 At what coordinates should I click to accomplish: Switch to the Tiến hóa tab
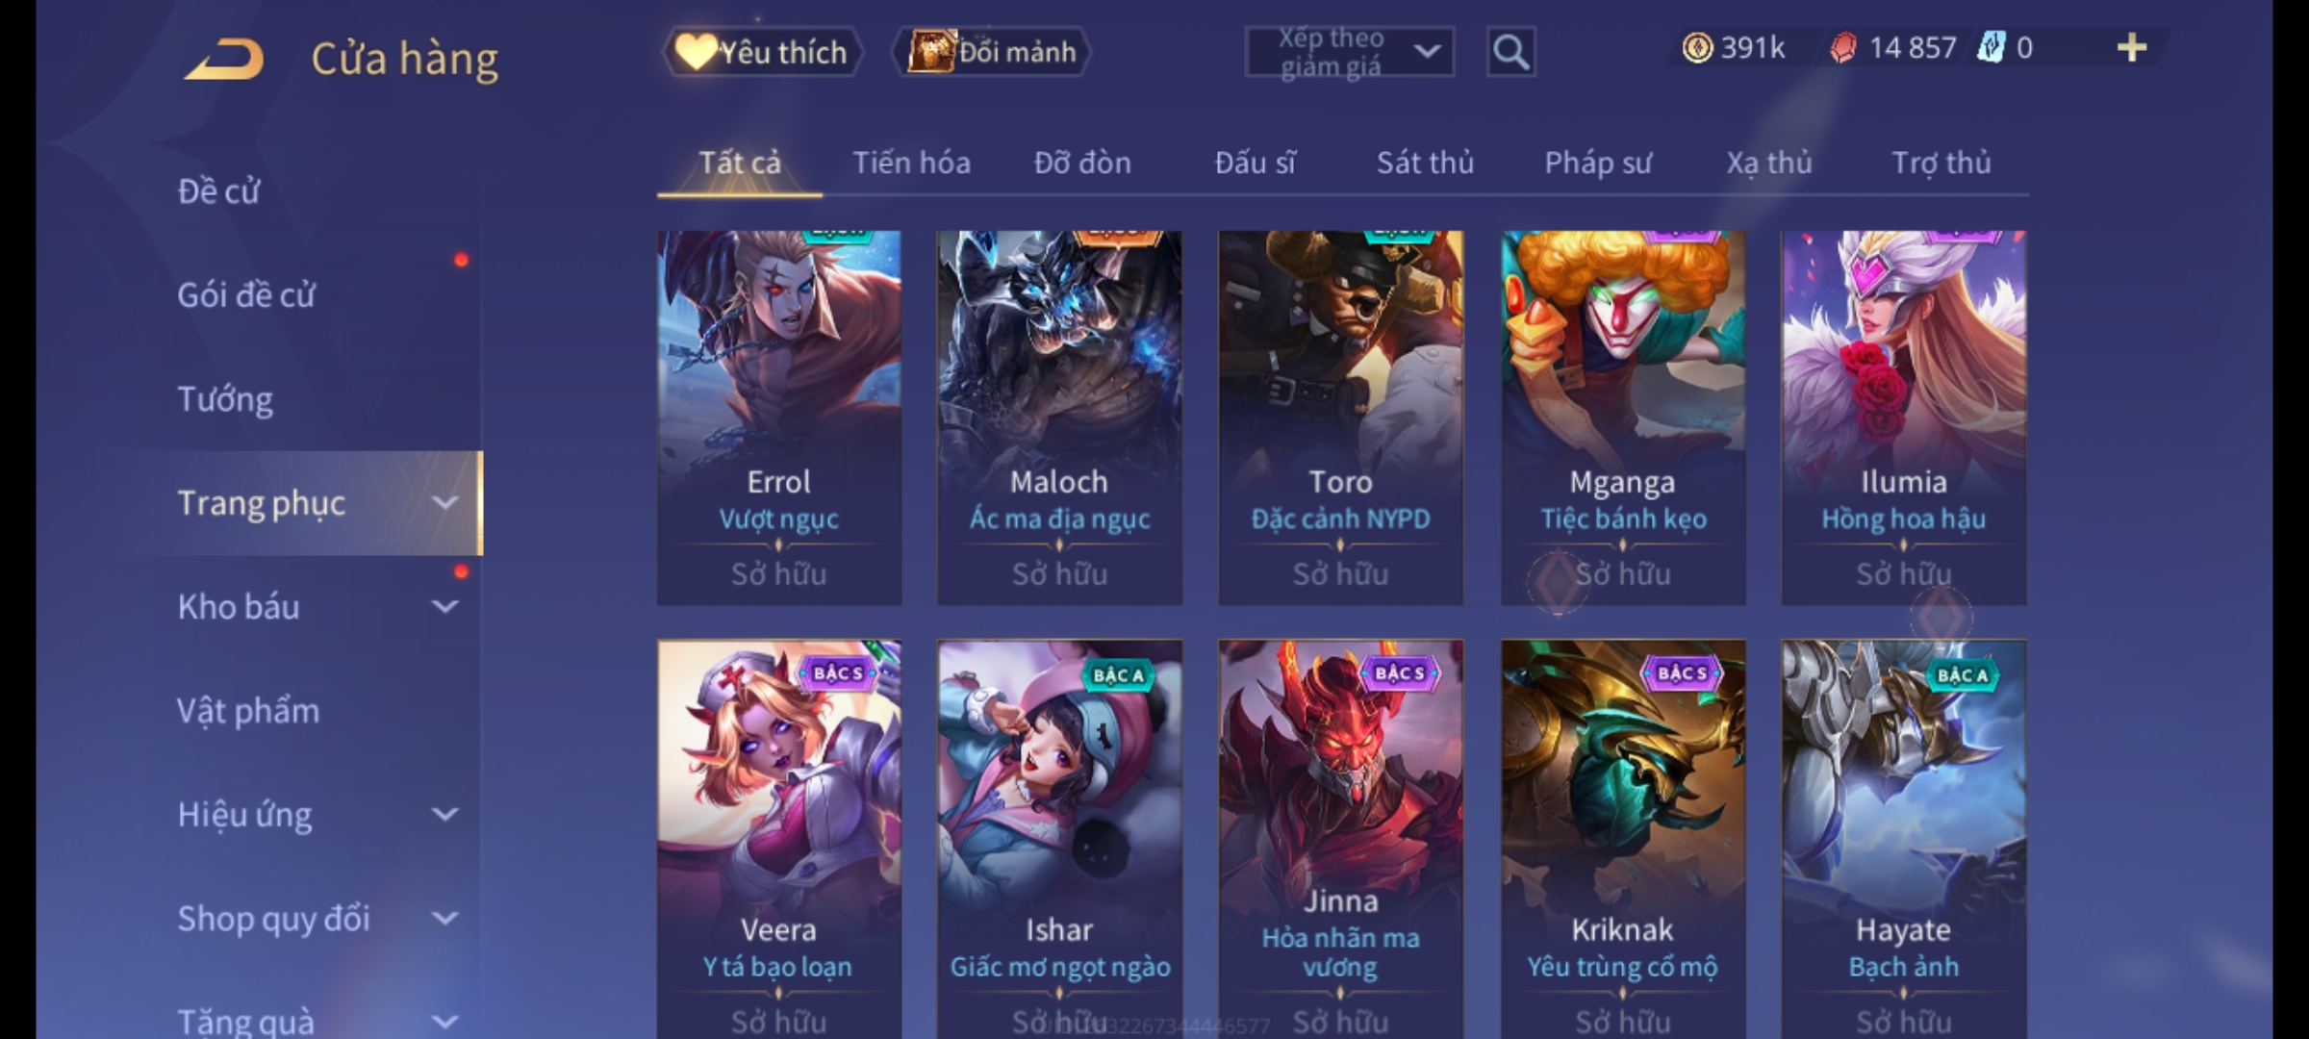(x=911, y=163)
